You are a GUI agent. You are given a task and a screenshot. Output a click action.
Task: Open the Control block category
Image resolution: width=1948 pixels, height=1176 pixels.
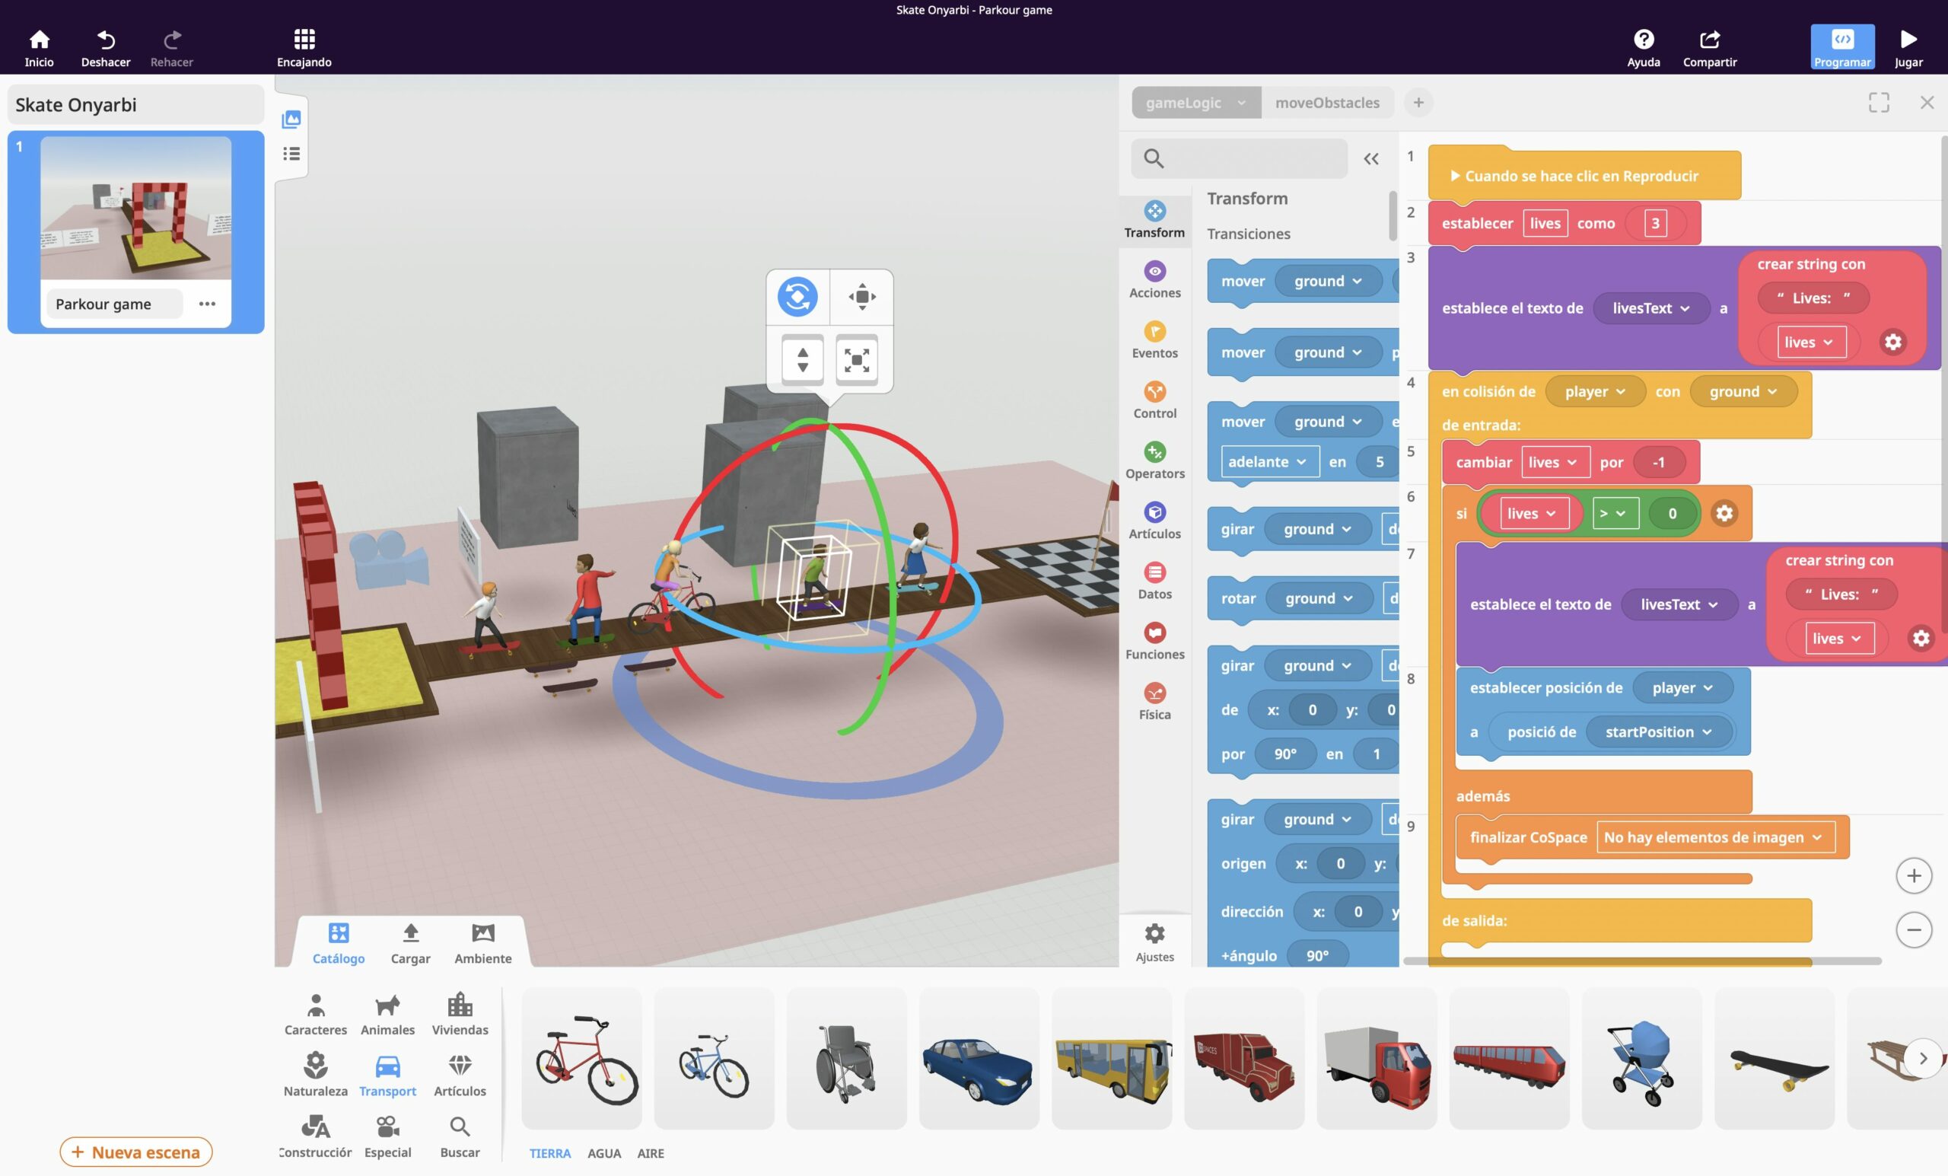(1154, 400)
